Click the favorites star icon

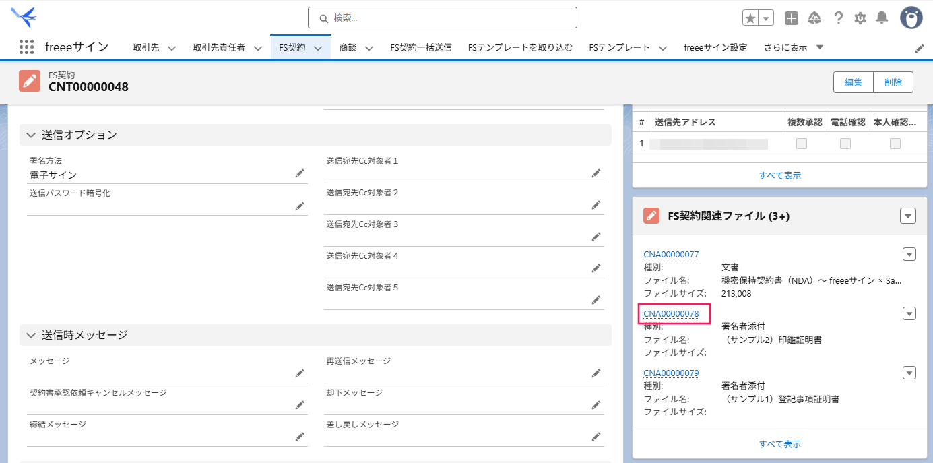coord(750,18)
